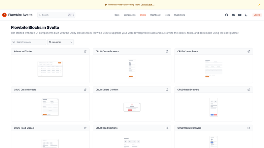Viewport: 264px width, 148px height.
Task: Open CRUD Create Forms external link icon
Action: click(249, 52)
